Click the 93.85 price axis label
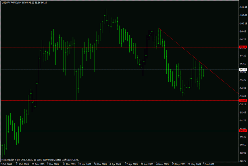The image size is (248, 166). point(244,96)
